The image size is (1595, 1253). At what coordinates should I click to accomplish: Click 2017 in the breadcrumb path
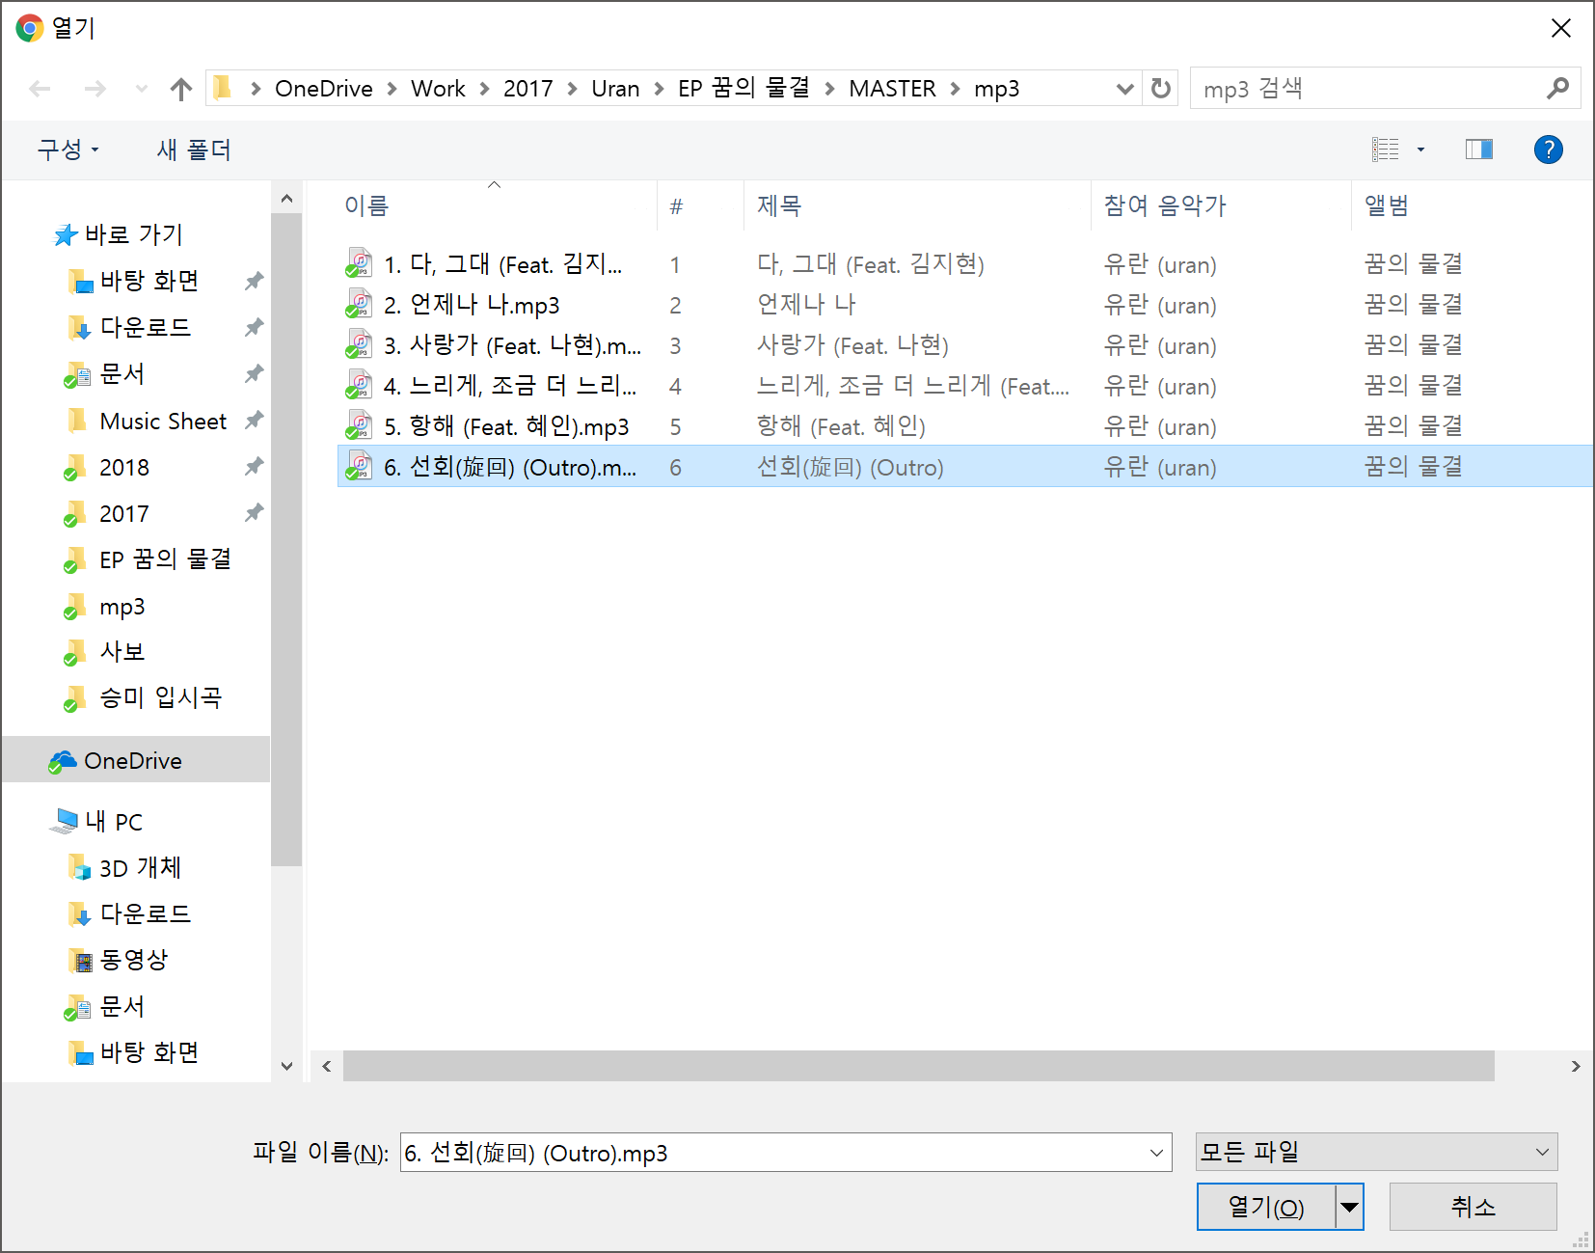[x=527, y=89]
